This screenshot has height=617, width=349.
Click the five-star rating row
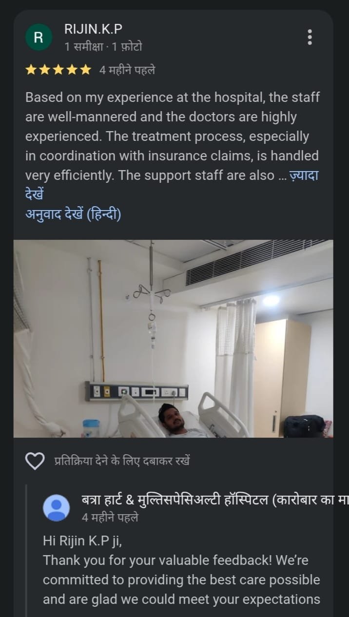point(58,70)
